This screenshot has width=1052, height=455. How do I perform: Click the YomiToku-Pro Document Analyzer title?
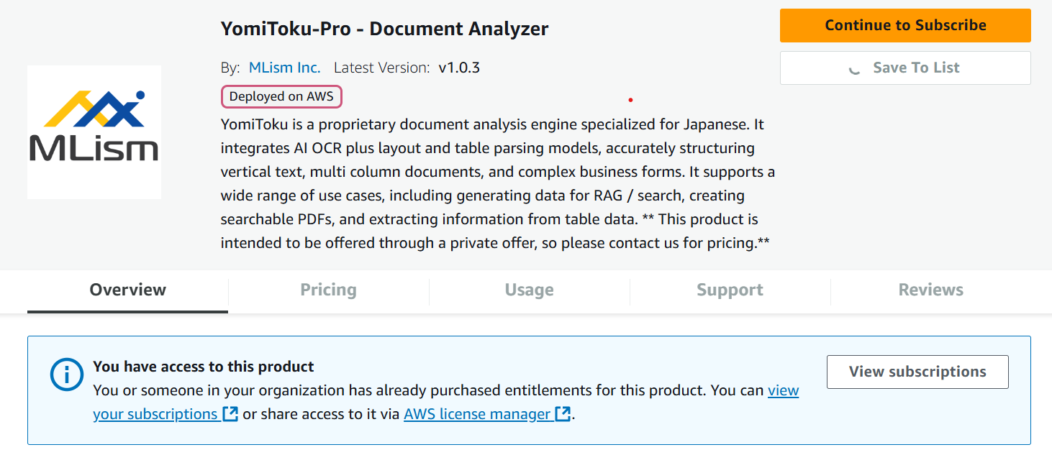coord(384,29)
